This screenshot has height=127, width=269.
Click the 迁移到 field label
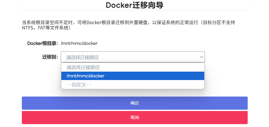50,57
